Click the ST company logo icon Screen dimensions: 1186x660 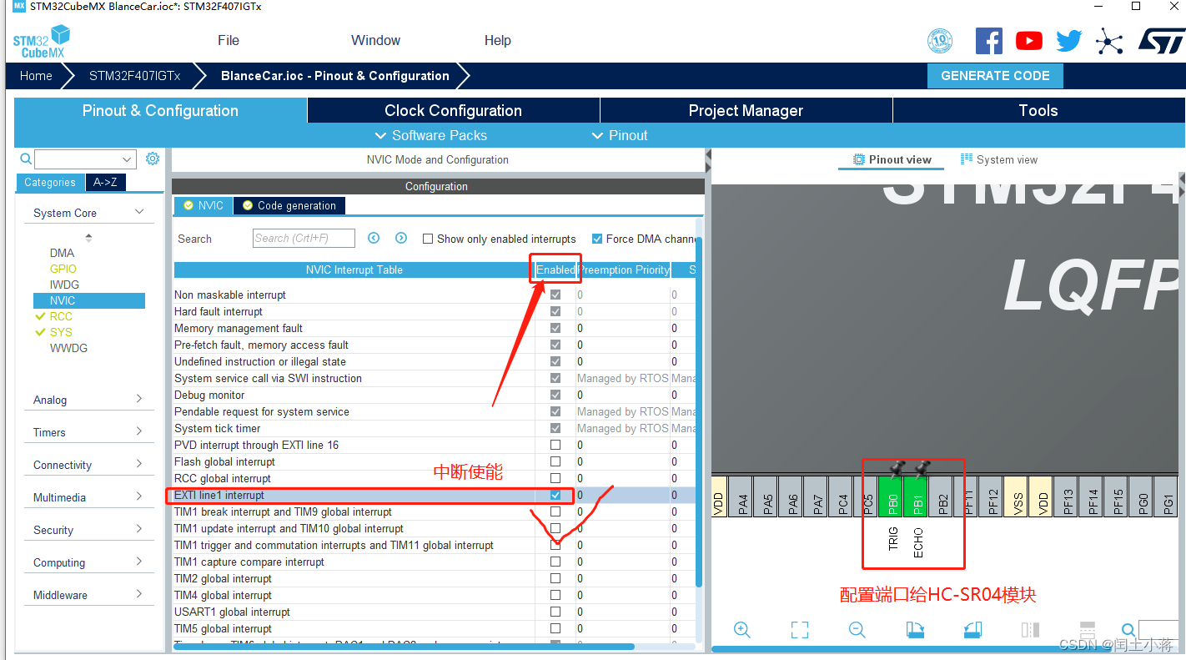pyautogui.click(x=1162, y=41)
